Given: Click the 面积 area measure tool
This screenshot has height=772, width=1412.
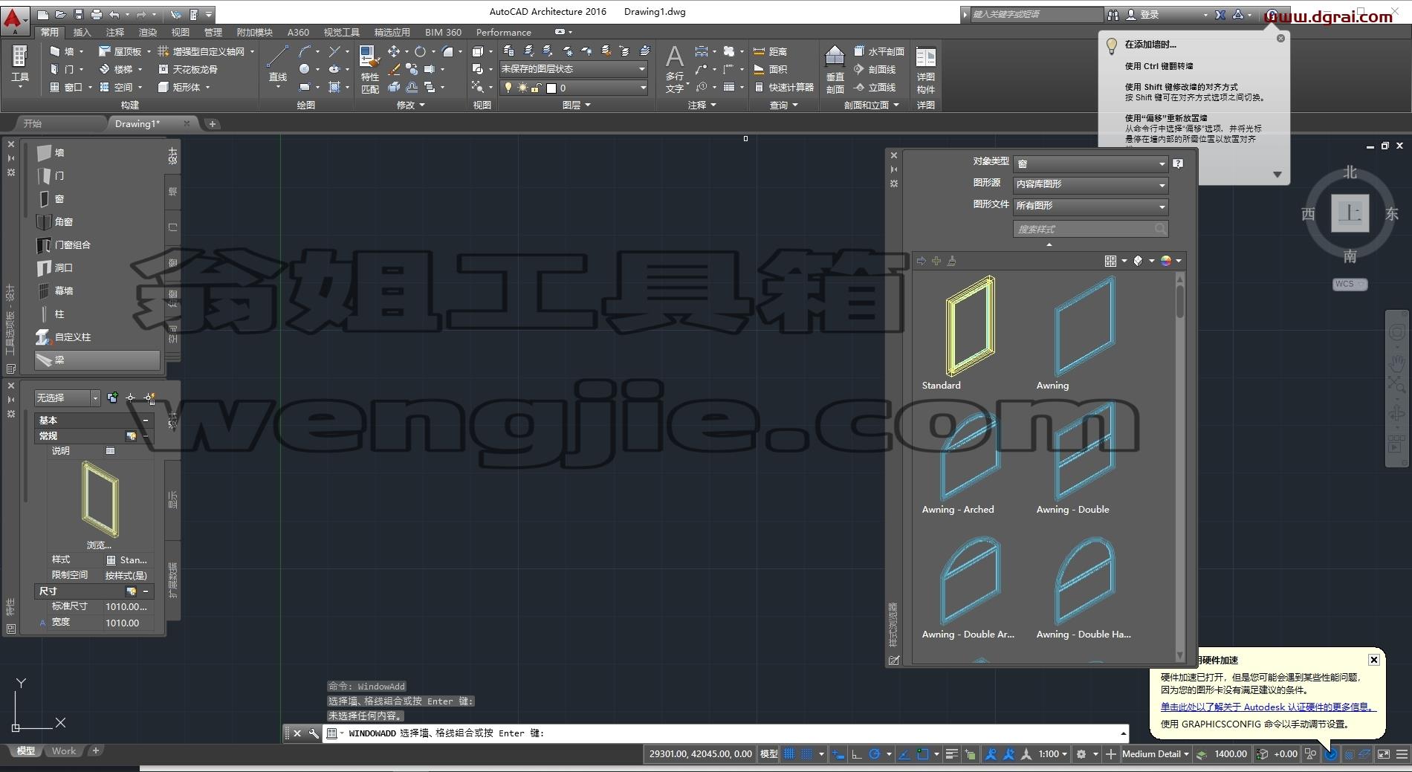Looking at the screenshot, I should (x=770, y=69).
